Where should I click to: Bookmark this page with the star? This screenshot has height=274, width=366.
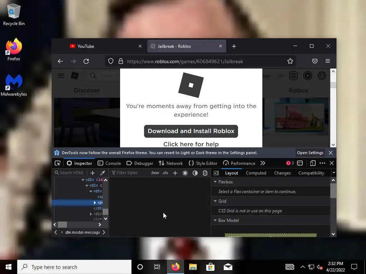click(x=290, y=61)
